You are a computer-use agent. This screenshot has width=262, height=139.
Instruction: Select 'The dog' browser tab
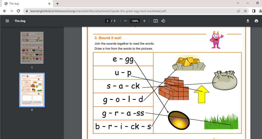point(26,4)
